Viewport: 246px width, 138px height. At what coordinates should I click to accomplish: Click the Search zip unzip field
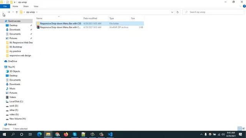click(213, 12)
